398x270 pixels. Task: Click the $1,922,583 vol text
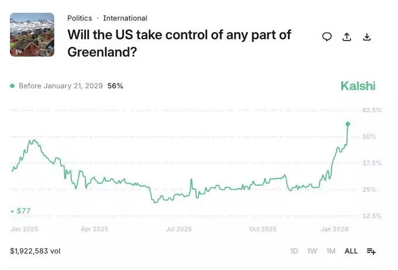click(35, 251)
